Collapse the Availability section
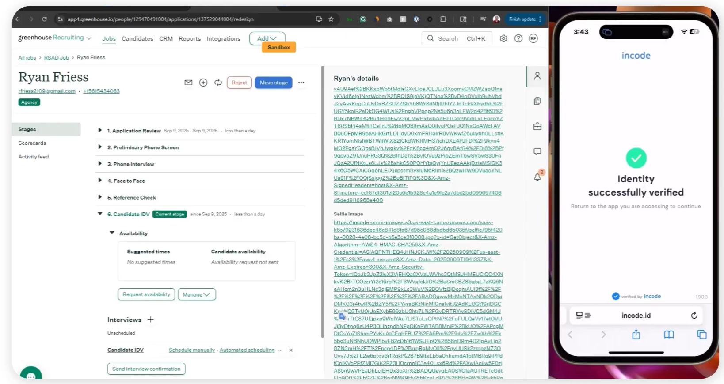 [x=112, y=233]
